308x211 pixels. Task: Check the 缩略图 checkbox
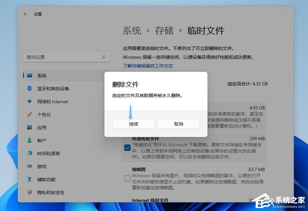point(127,179)
